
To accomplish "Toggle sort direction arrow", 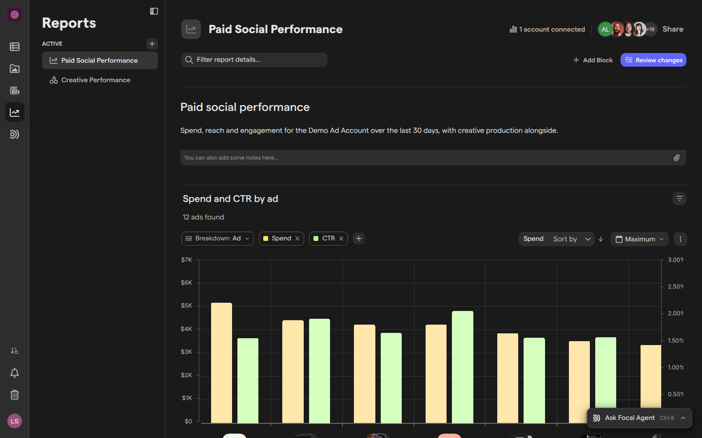I will (x=601, y=239).
